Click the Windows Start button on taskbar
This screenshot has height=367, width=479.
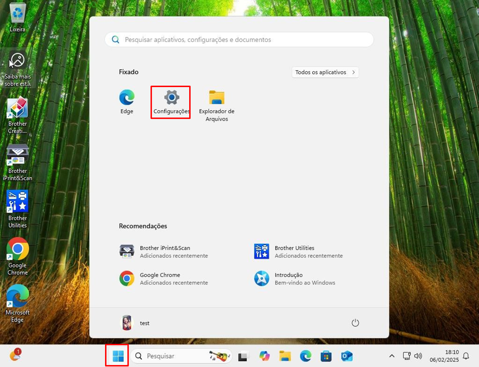(x=118, y=356)
